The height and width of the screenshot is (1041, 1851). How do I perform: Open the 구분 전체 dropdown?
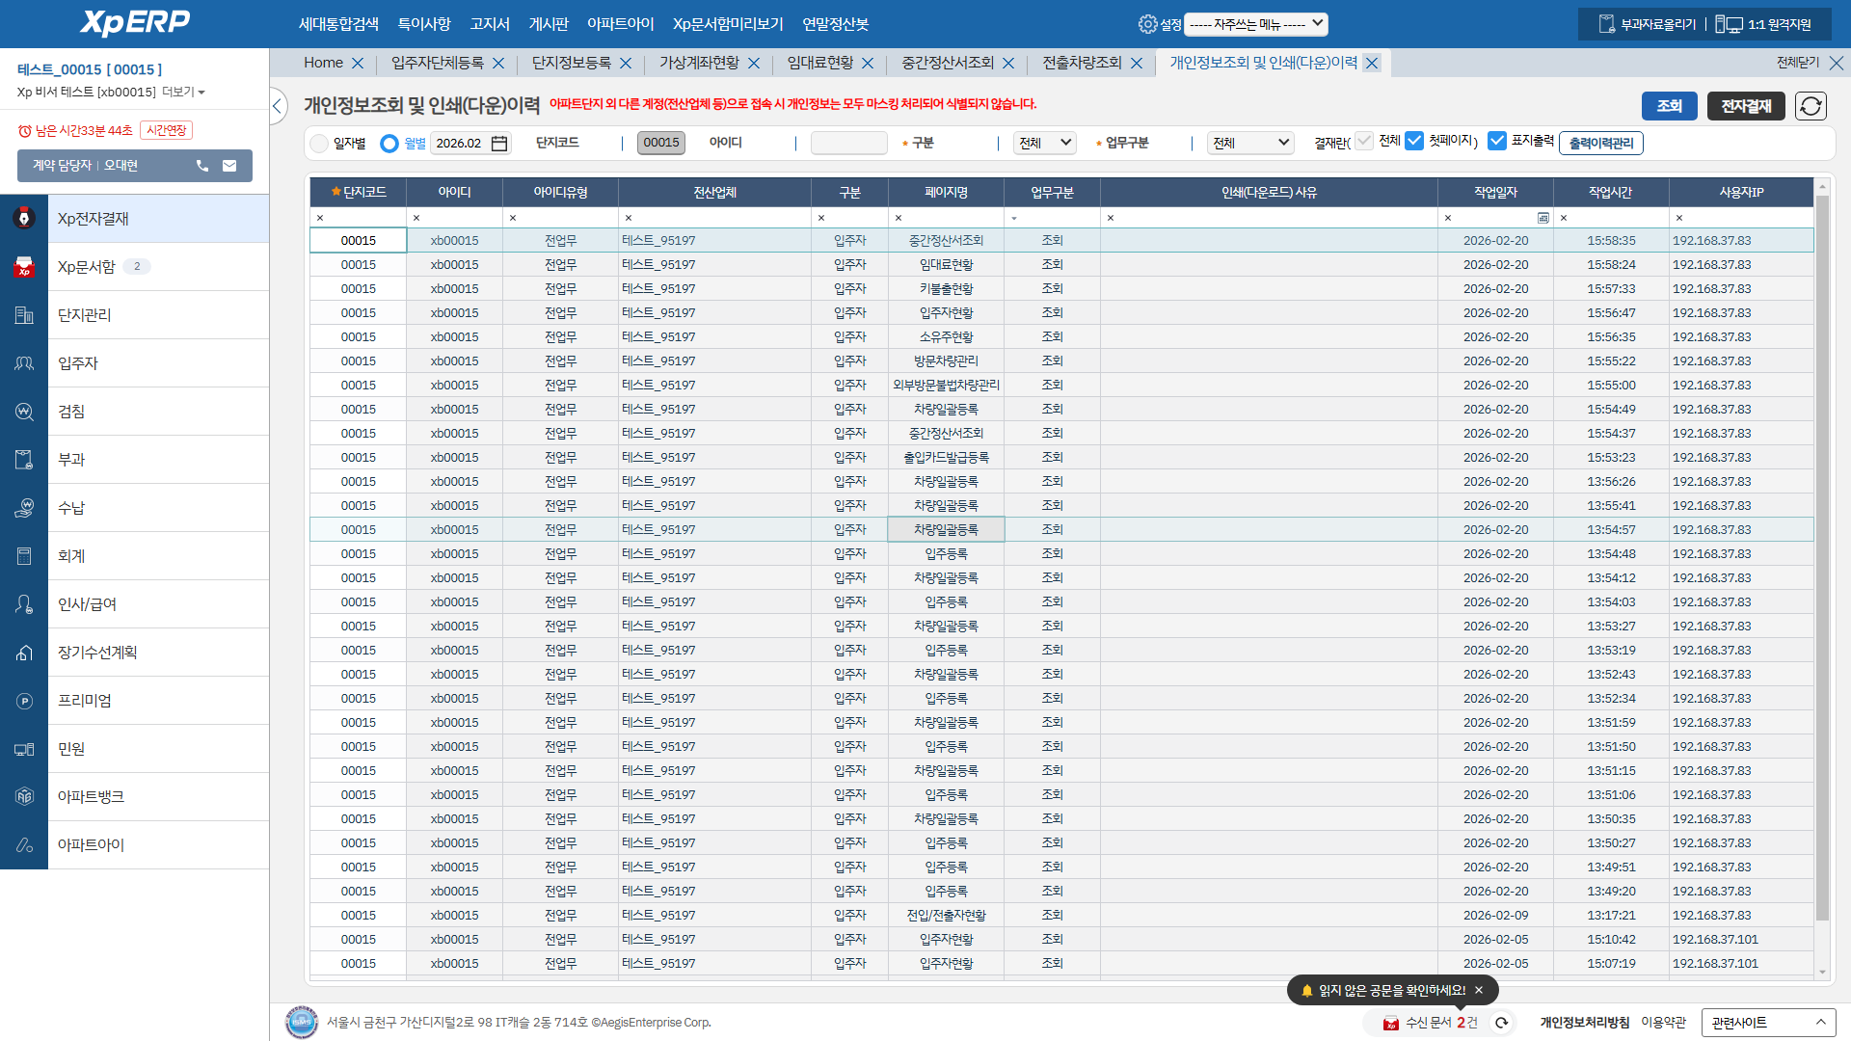[x=1045, y=143]
